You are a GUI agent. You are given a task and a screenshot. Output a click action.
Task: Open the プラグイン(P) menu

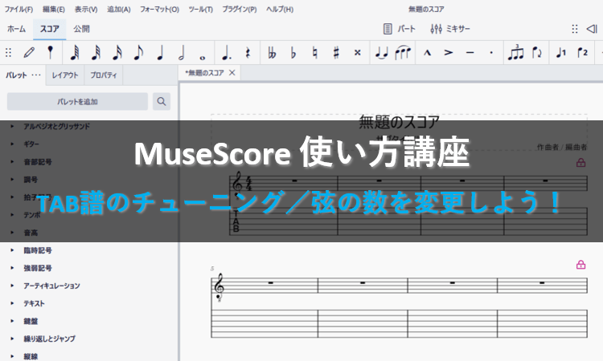point(240,9)
